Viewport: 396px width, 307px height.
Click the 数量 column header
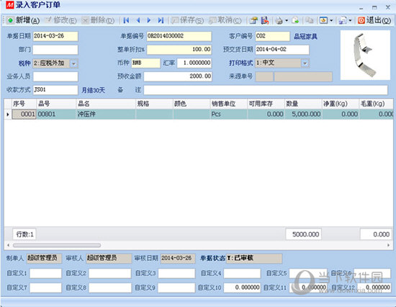pos(303,104)
